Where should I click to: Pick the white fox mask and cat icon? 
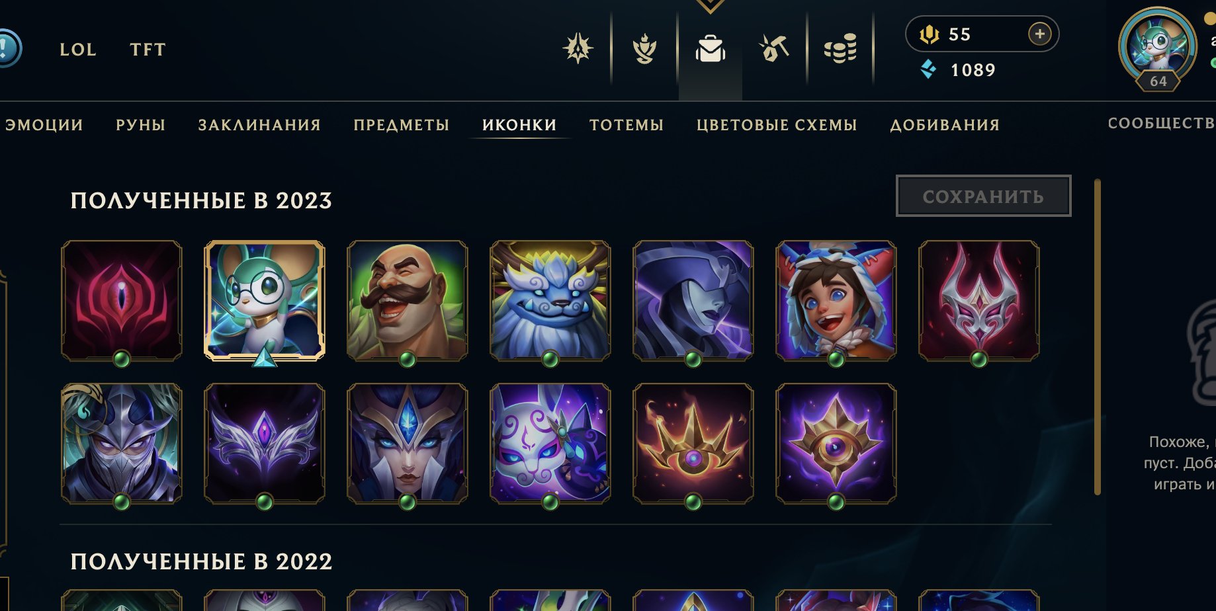click(550, 444)
